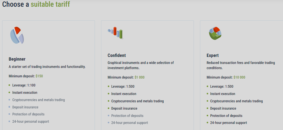Click the $10 000 minimum deposit amount
Image resolution: width=283 pixels, height=130 pixels.
pos(239,77)
